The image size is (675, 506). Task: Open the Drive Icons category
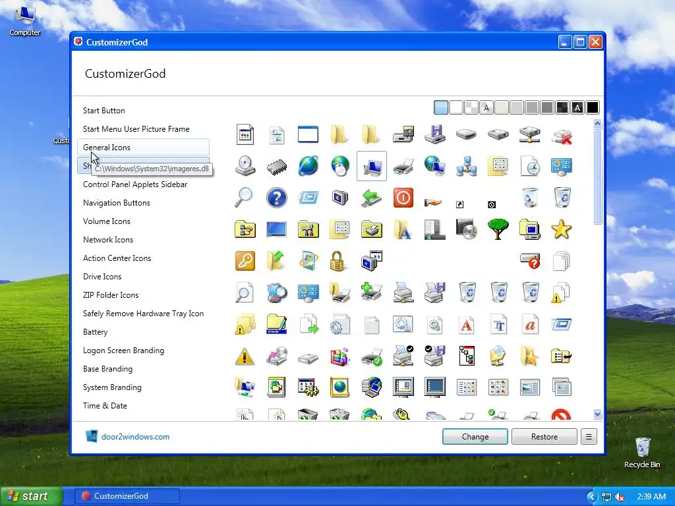tap(102, 277)
